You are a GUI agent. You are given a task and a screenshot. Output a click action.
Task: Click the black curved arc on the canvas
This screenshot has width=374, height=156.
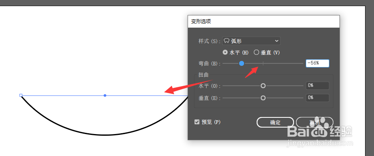click(x=105, y=135)
